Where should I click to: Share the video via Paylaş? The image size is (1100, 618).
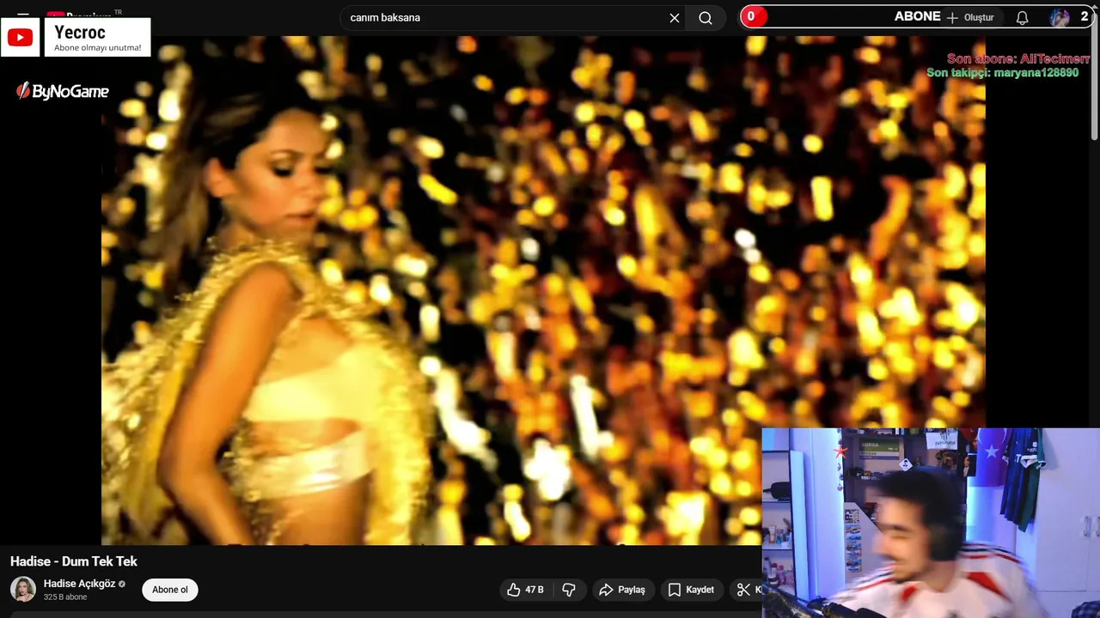[x=622, y=590]
